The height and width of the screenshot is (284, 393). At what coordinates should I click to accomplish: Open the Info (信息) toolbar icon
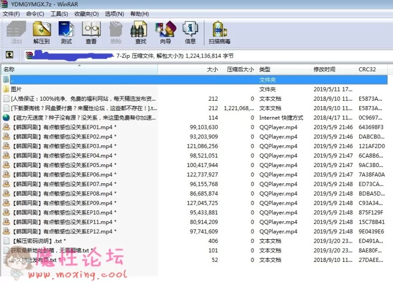(x=190, y=29)
